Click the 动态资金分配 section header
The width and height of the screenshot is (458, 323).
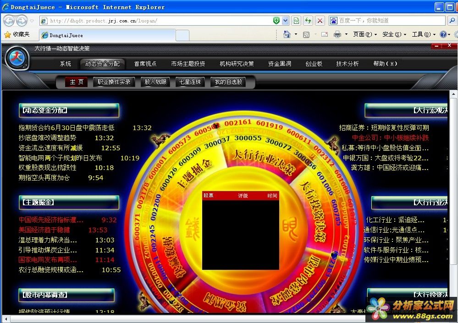point(69,110)
